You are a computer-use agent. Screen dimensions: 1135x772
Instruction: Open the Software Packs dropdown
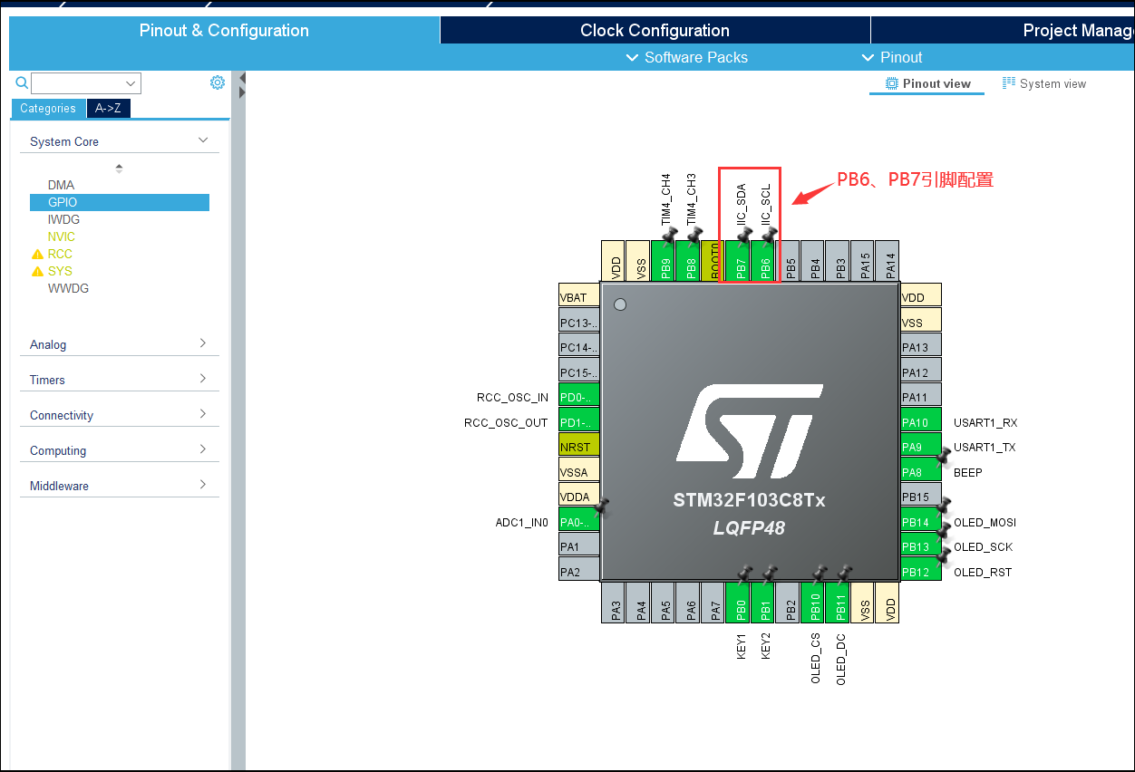pos(687,57)
